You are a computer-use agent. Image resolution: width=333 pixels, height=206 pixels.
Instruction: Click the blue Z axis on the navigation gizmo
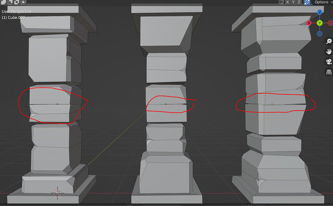point(320,12)
